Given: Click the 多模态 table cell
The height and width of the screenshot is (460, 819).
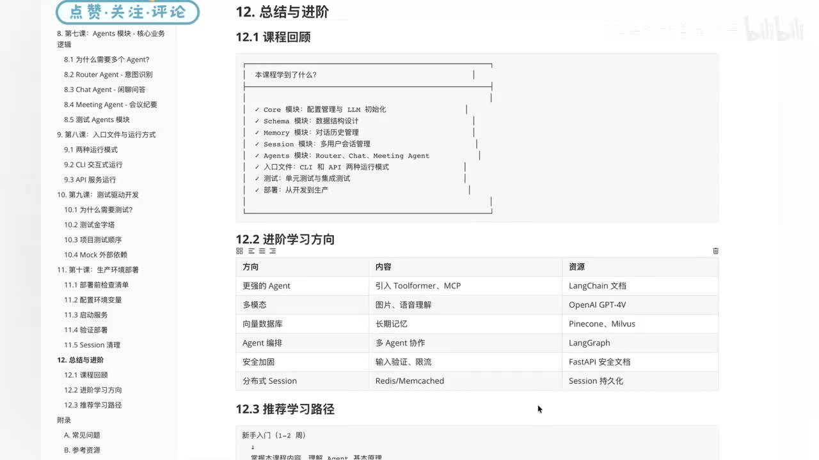Looking at the screenshot, I should tap(302, 305).
